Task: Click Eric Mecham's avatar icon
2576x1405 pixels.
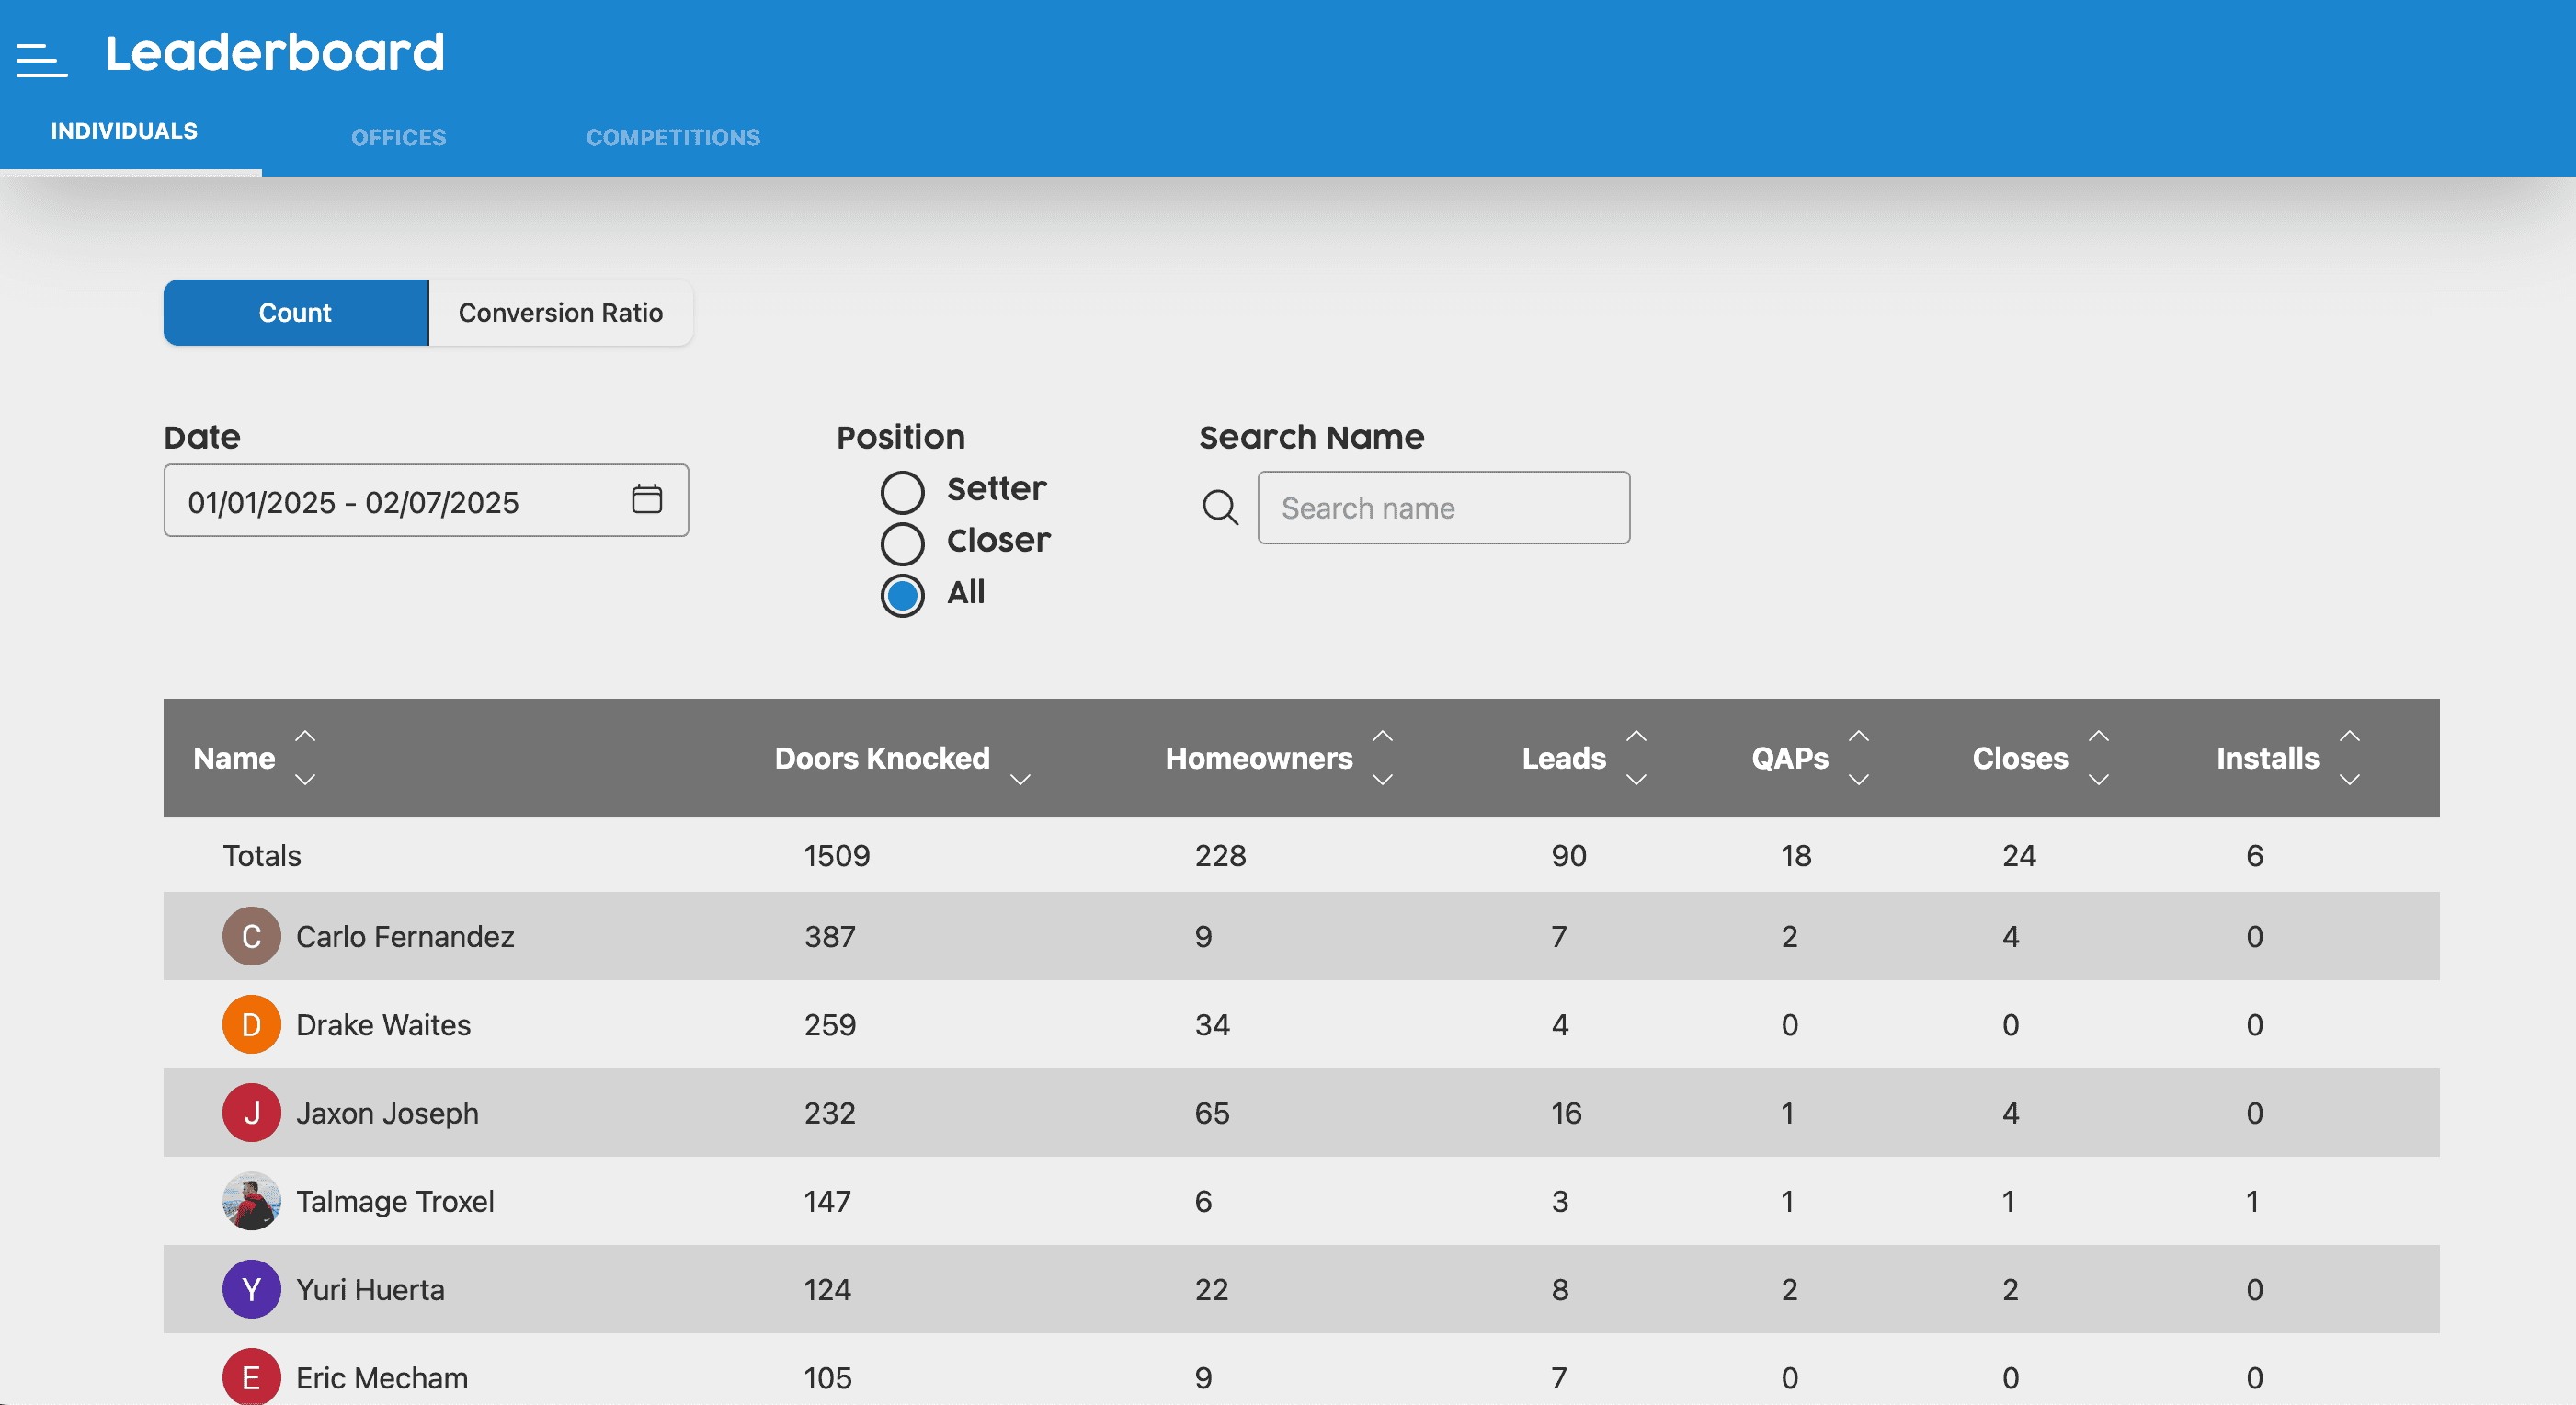Action: click(x=251, y=1376)
